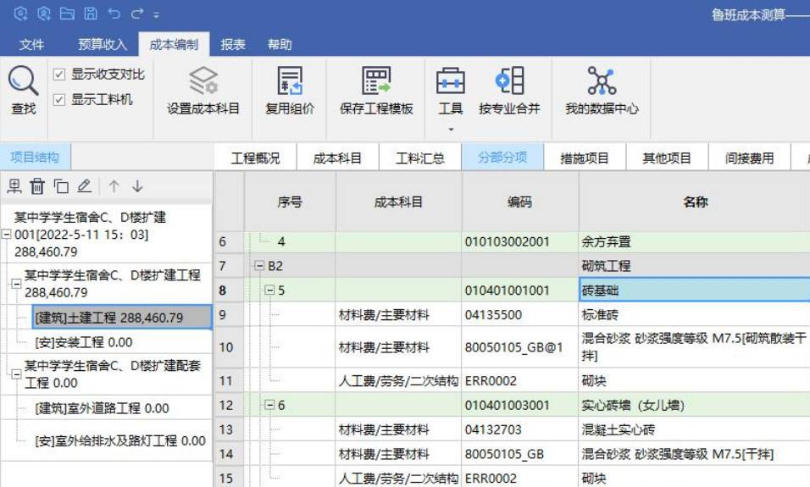Click copy icon in project structure toolbar
Screen dimensions: 810x487
click(x=61, y=186)
